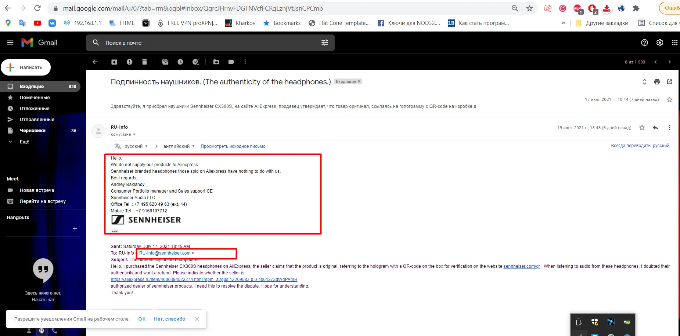Go to newer email arrow
Viewport: 680px width, 336px height.
pos(656,62)
